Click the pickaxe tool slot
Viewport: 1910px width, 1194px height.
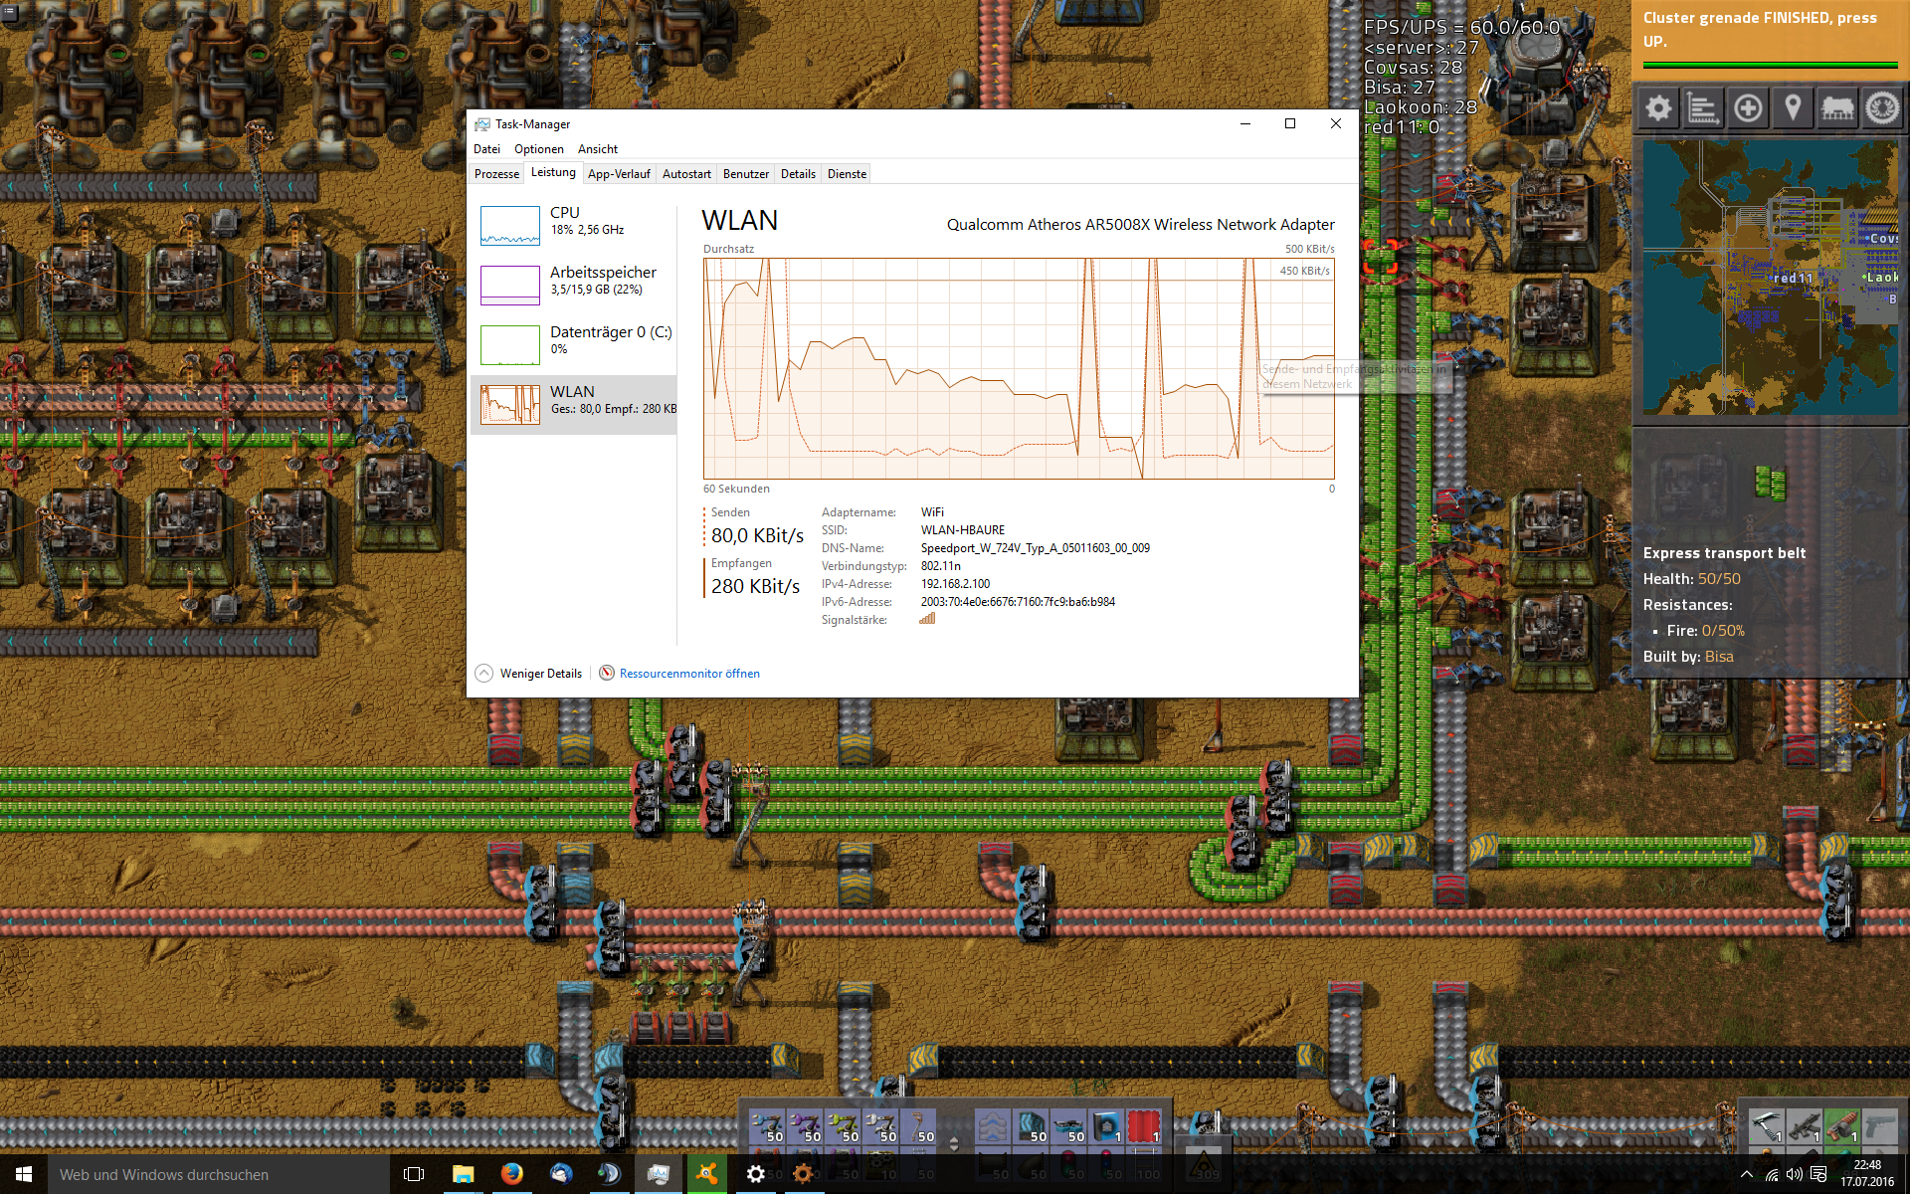[1766, 1127]
